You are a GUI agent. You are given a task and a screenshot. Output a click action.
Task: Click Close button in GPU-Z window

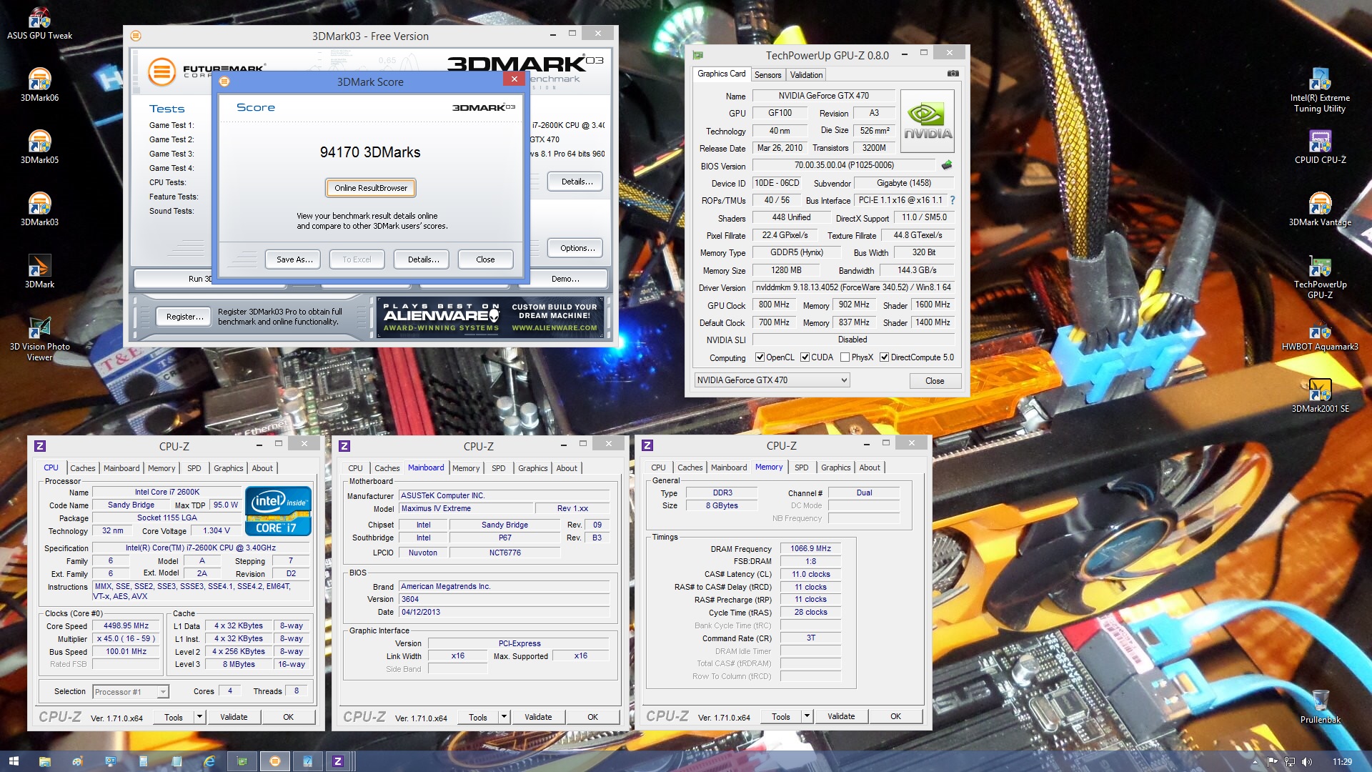point(935,380)
